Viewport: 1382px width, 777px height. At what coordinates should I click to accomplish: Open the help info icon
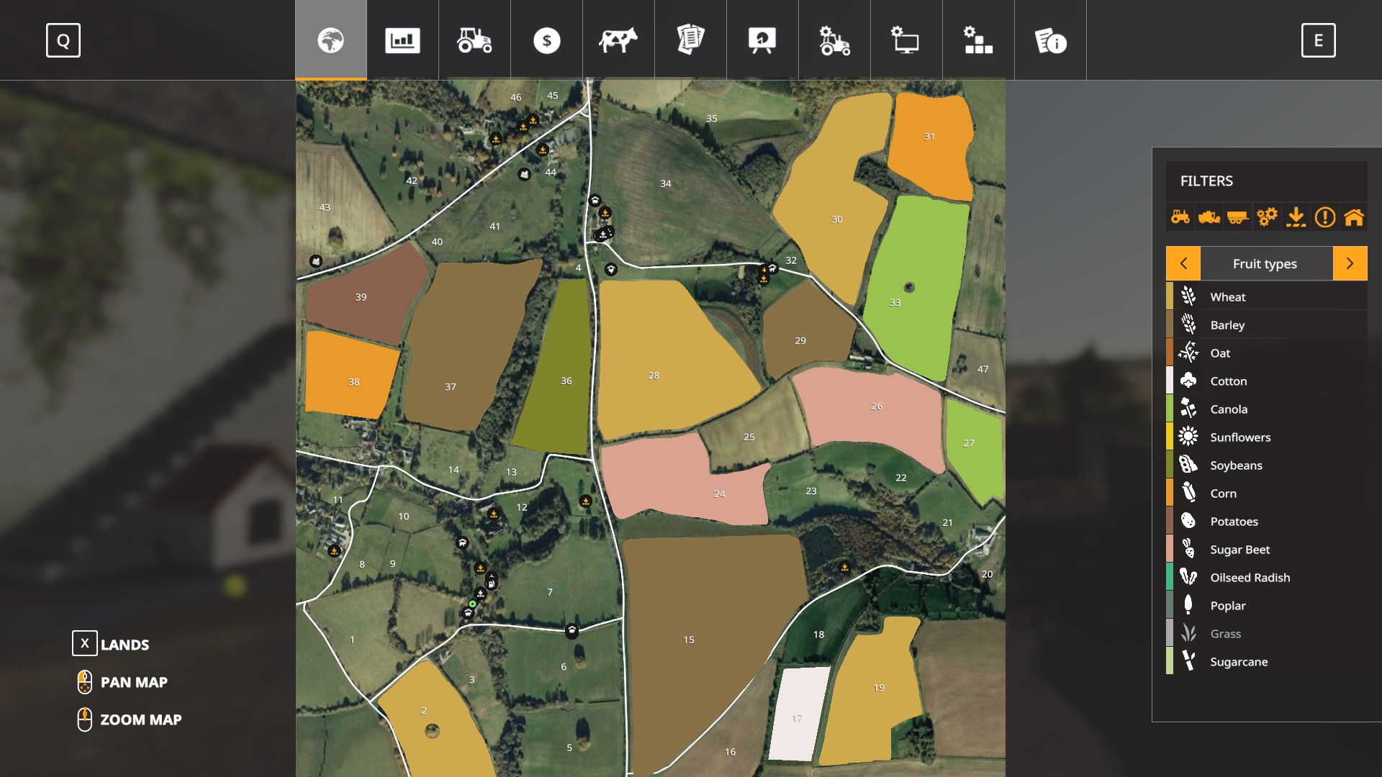[x=1050, y=40]
